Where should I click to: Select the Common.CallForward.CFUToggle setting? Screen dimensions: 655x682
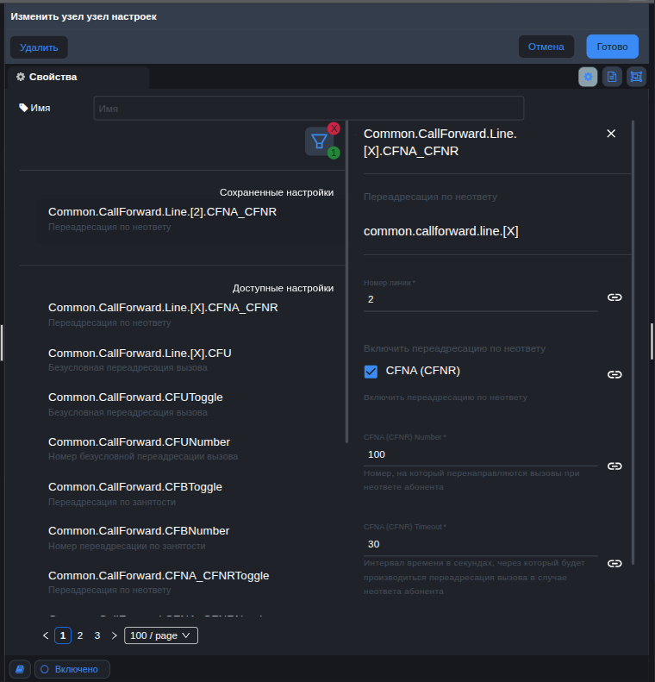point(135,397)
